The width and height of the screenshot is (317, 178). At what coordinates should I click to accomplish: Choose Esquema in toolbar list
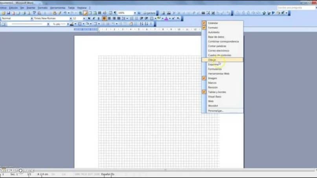coord(222,64)
